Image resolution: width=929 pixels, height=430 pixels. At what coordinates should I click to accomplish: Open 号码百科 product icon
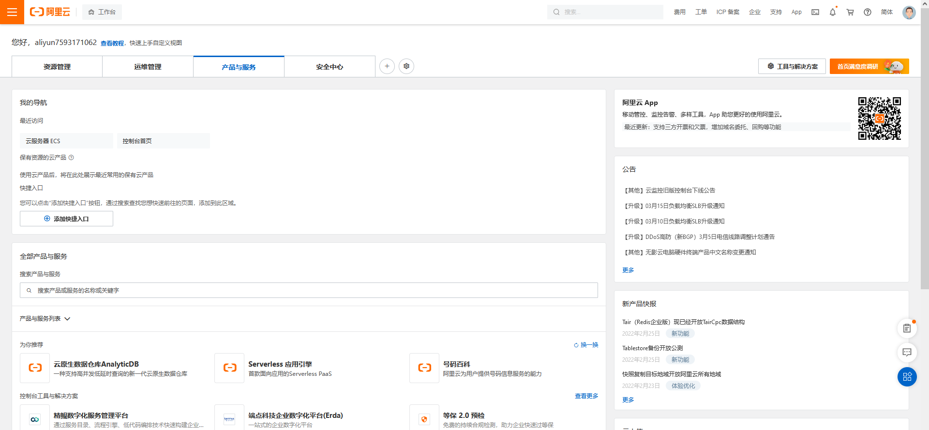coord(424,368)
